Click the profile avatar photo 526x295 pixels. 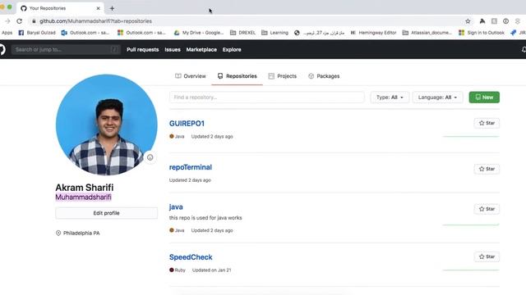(x=106, y=125)
